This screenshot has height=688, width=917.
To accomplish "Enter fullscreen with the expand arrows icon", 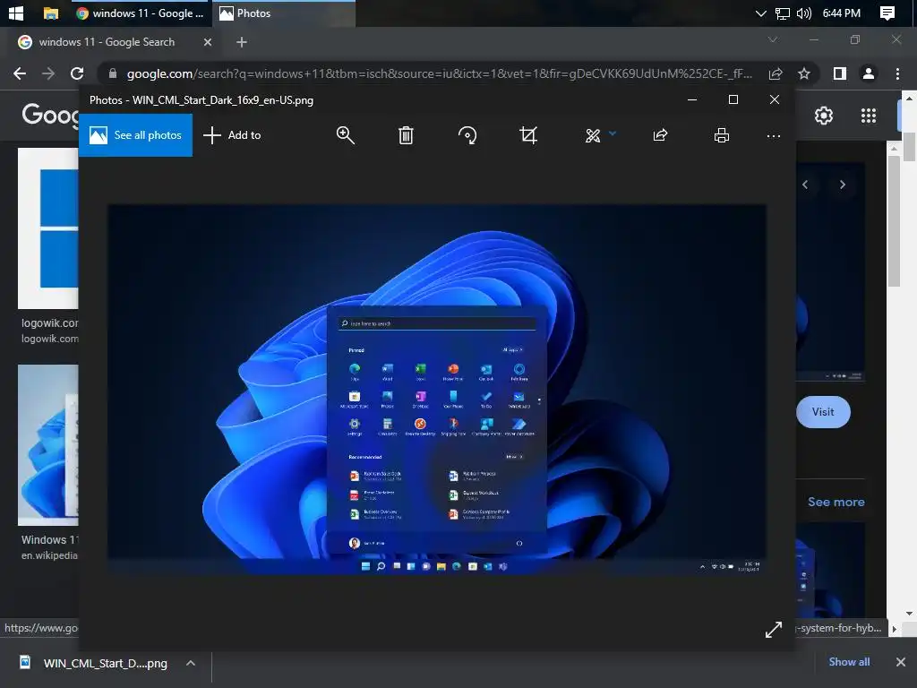I will coord(773,630).
